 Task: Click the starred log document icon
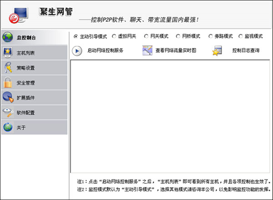tap(217, 51)
